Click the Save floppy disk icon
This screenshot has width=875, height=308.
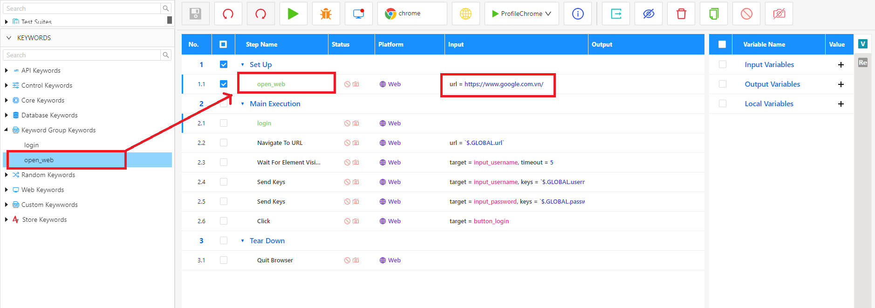pyautogui.click(x=196, y=14)
